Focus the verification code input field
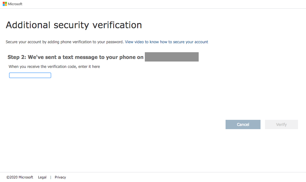The image size is (306, 182). 30,75
